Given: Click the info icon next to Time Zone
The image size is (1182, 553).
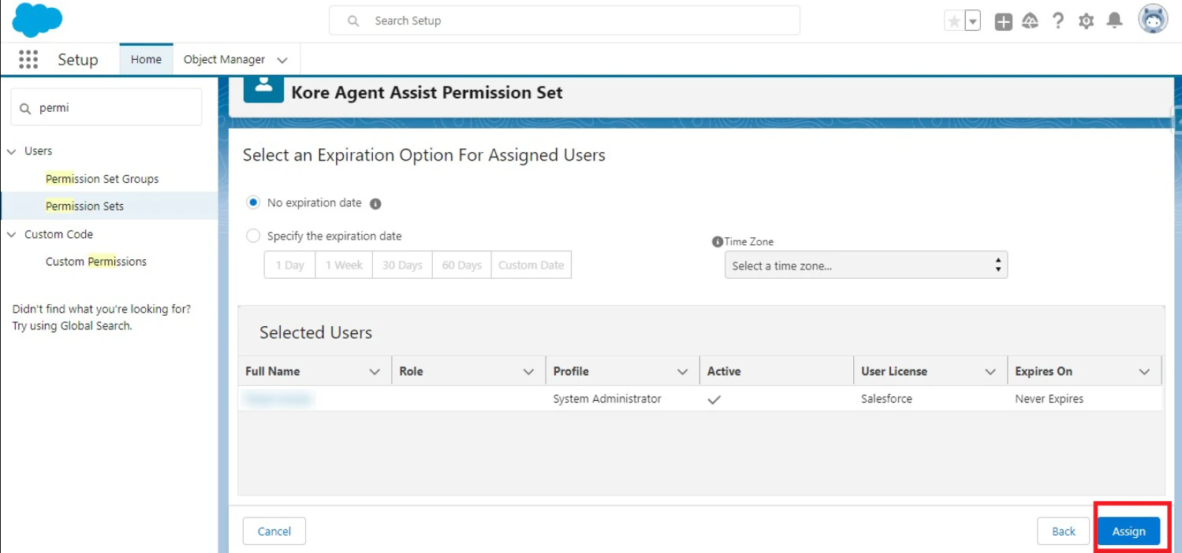Looking at the screenshot, I should (x=718, y=241).
